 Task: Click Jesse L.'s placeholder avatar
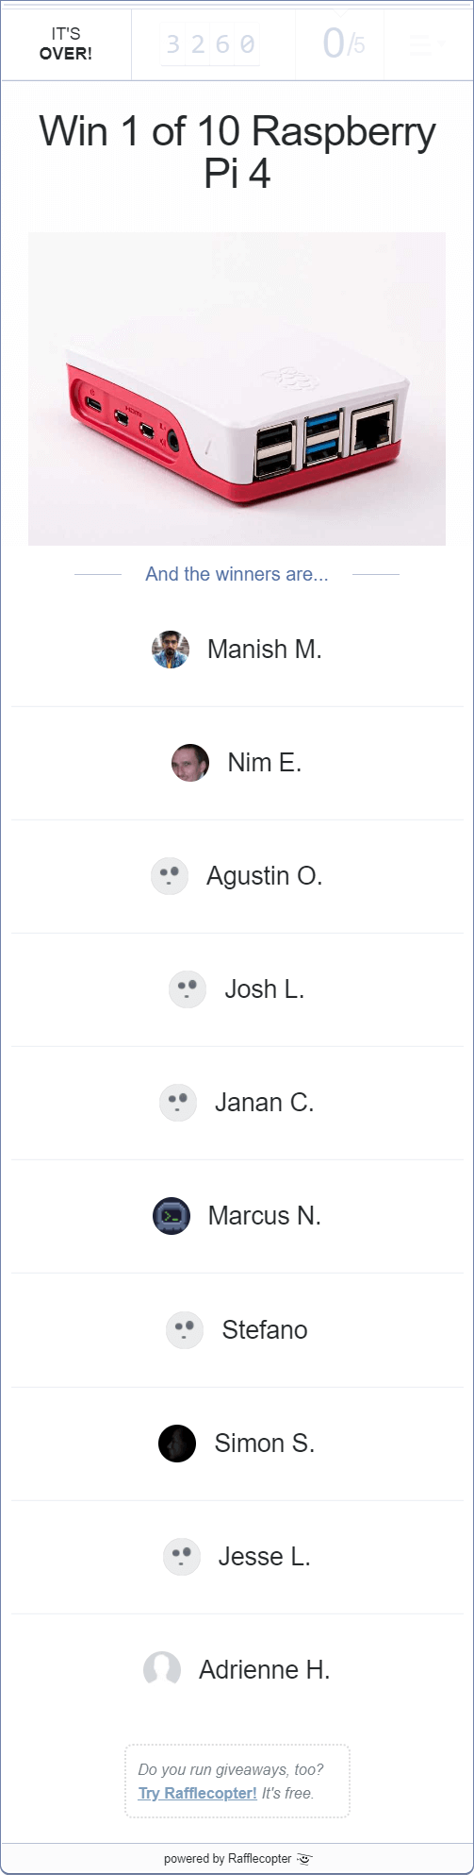click(182, 1556)
